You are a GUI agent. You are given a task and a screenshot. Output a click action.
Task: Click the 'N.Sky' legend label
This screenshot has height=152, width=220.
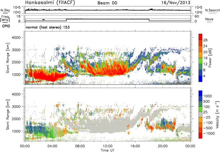click(5, 10)
